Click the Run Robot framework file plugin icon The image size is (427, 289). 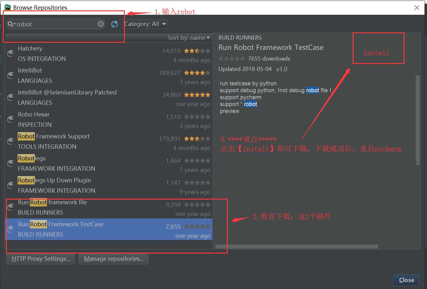click(x=11, y=207)
